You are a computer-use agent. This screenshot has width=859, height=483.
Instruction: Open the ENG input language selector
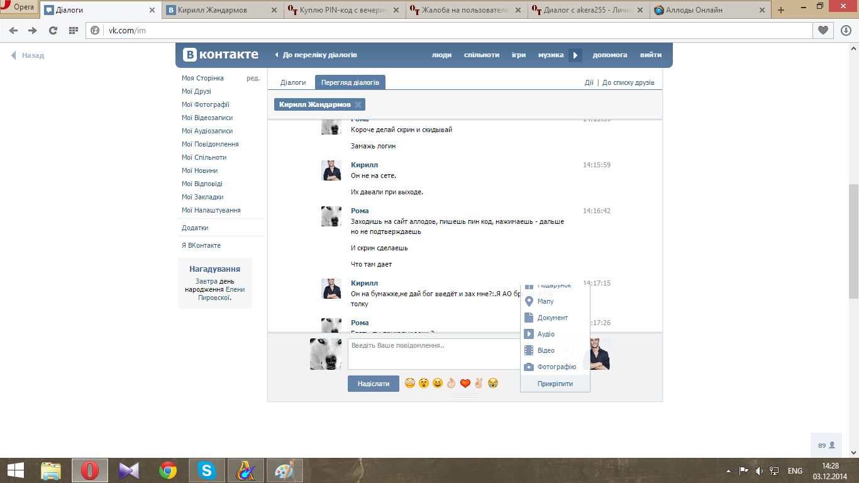[x=795, y=470]
